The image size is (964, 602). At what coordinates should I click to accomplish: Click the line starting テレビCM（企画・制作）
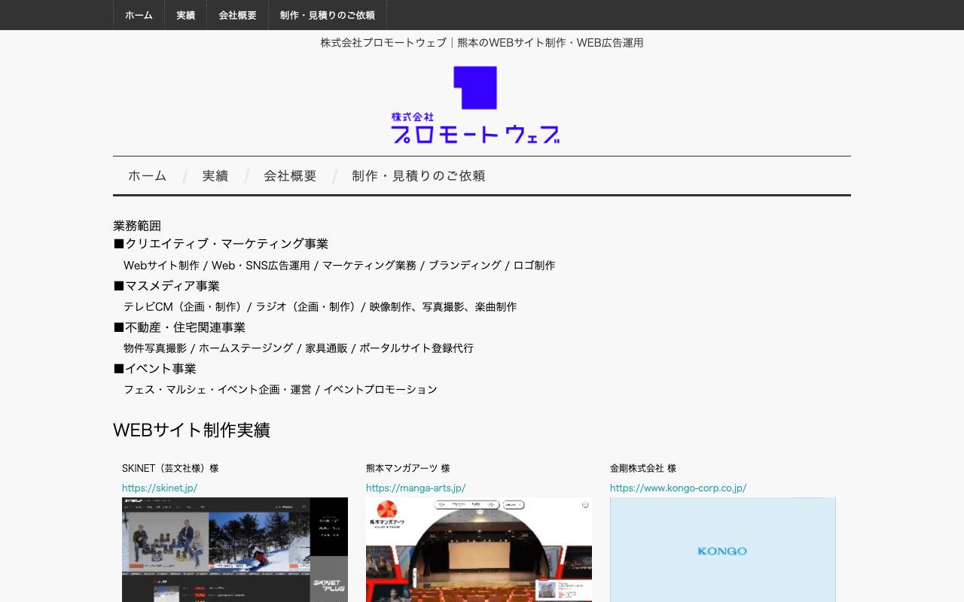click(x=320, y=306)
